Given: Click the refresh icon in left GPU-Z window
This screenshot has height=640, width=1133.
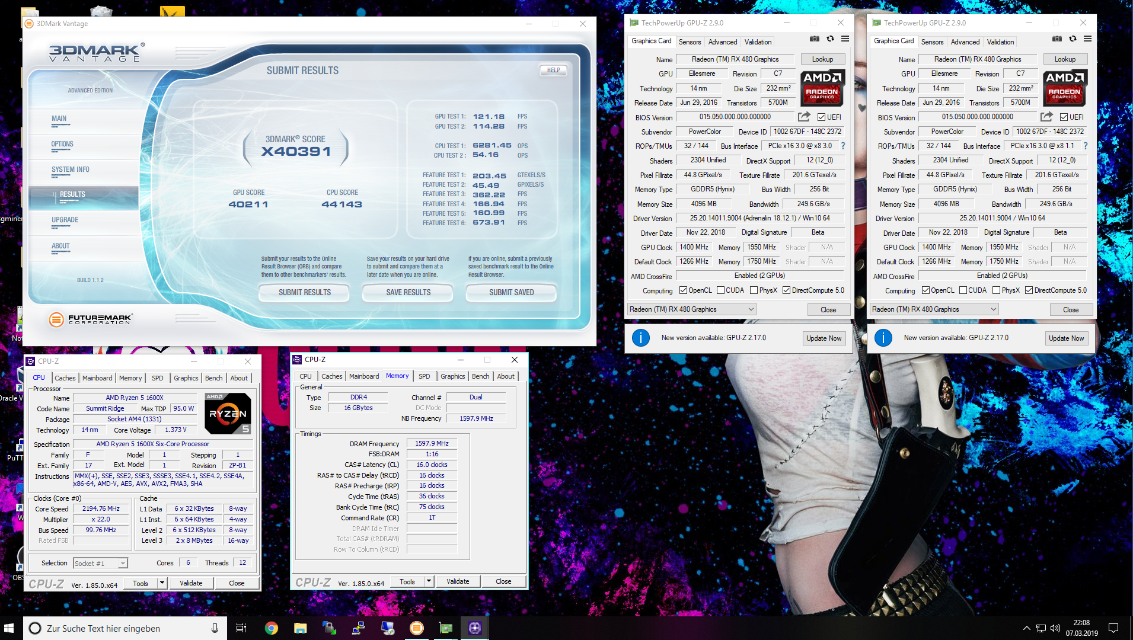Looking at the screenshot, I should pyautogui.click(x=830, y=39).
